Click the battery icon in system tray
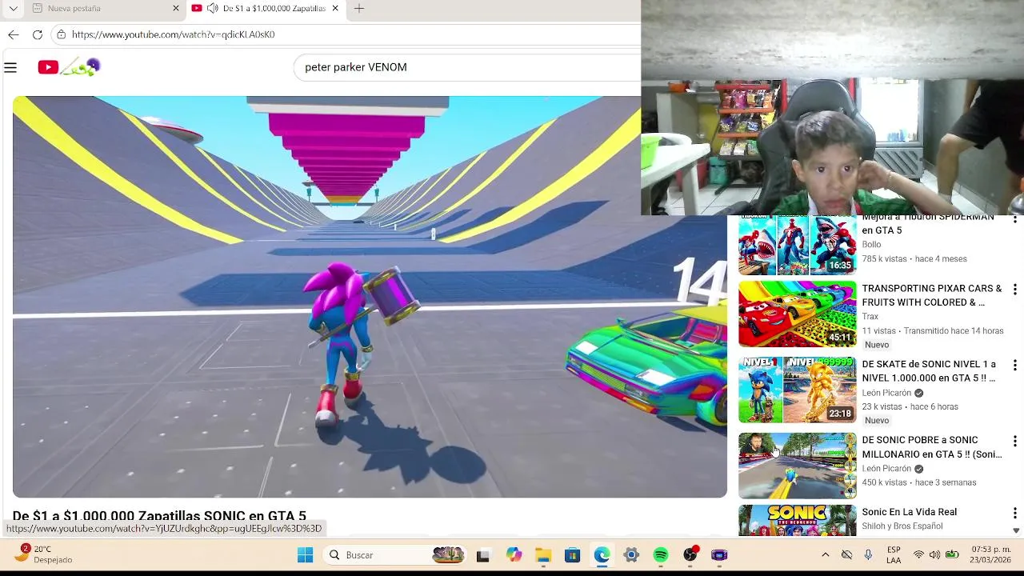The image size is (1024, 576). point(952,554)
